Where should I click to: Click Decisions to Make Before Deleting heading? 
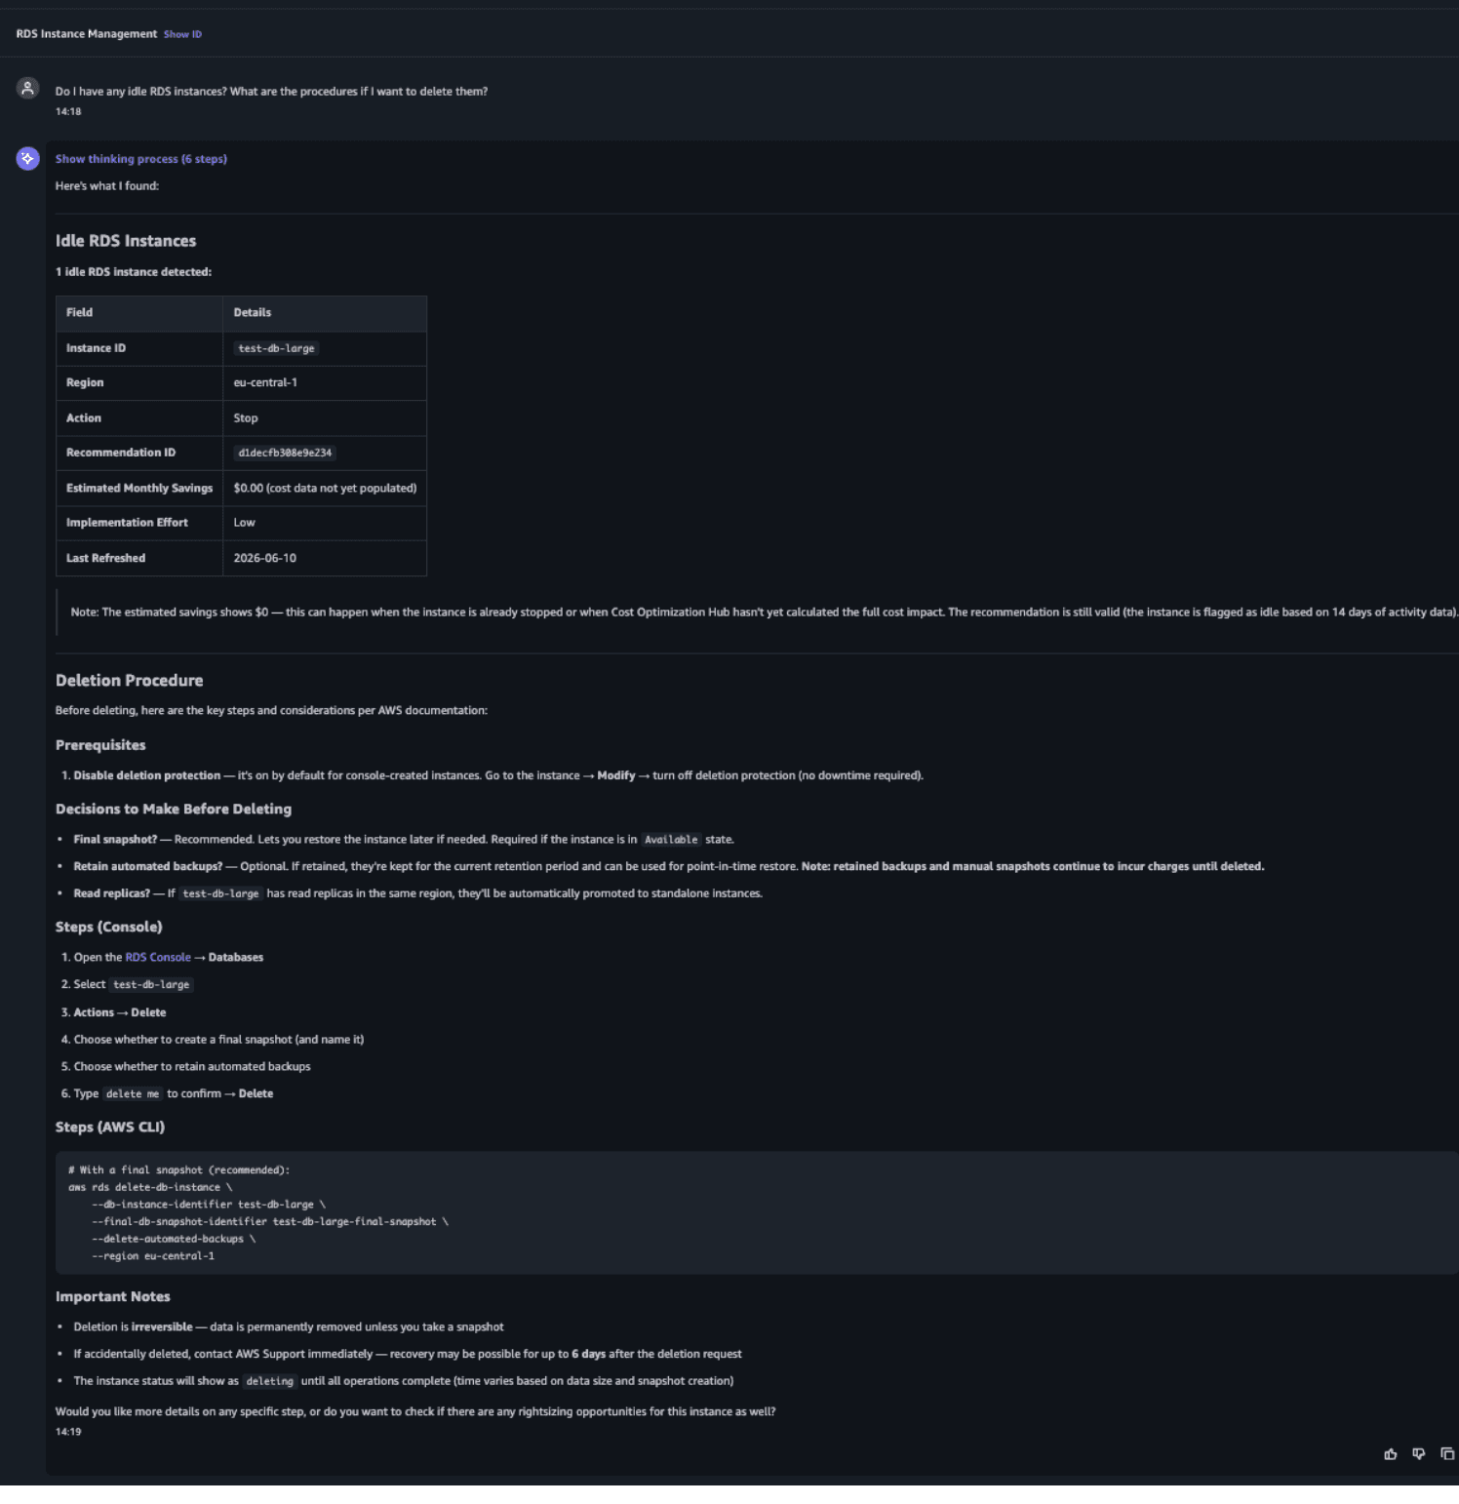pos(174,809)
